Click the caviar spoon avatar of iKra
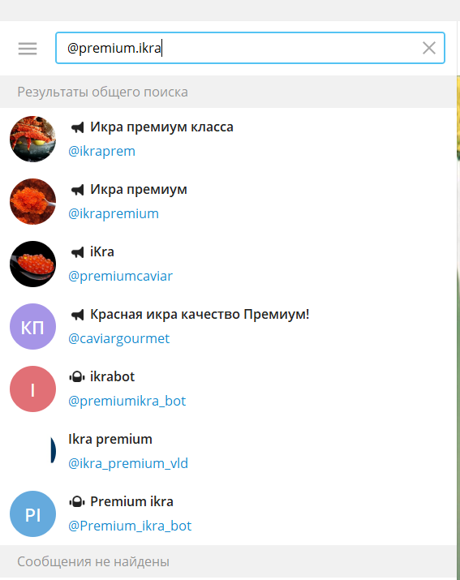 click(33, 264)
